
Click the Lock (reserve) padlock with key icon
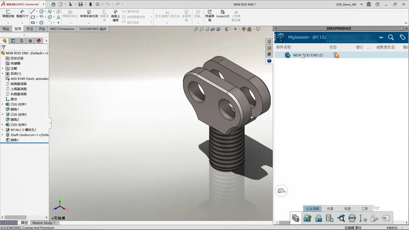pyautogui.click(x=307, y=218)
